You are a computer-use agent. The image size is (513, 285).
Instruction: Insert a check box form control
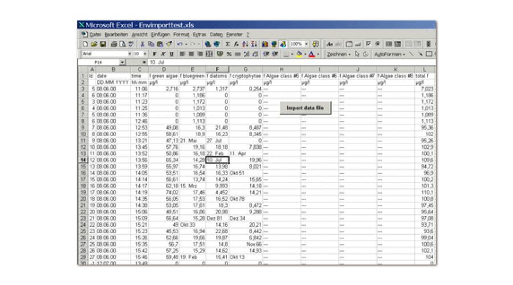pyautogui.click(x=368, y=44)
